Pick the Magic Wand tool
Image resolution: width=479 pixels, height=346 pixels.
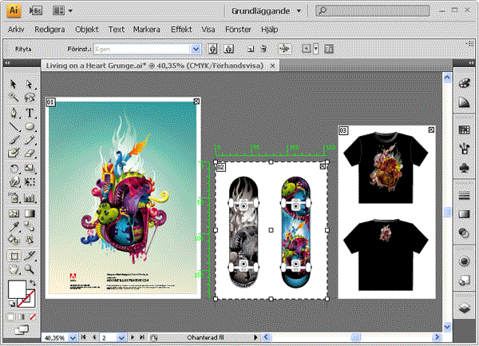[x=13, y=97]
